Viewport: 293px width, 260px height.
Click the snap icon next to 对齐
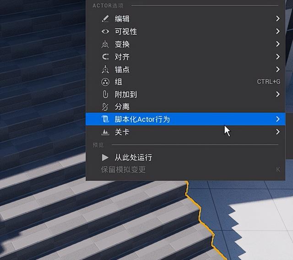coord(105,57)
